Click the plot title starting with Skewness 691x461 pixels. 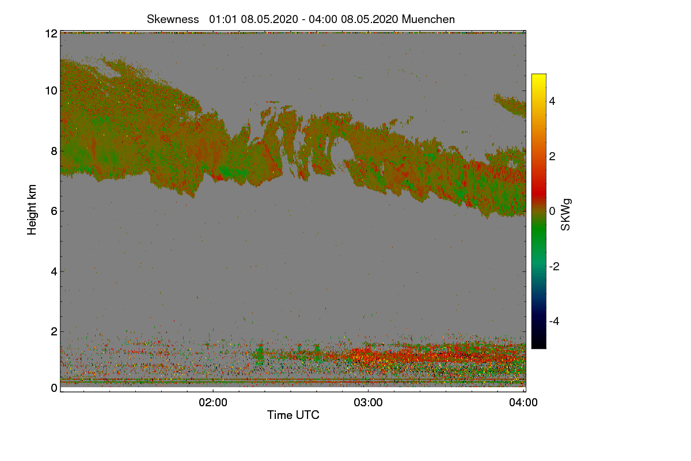coord(301,19)
